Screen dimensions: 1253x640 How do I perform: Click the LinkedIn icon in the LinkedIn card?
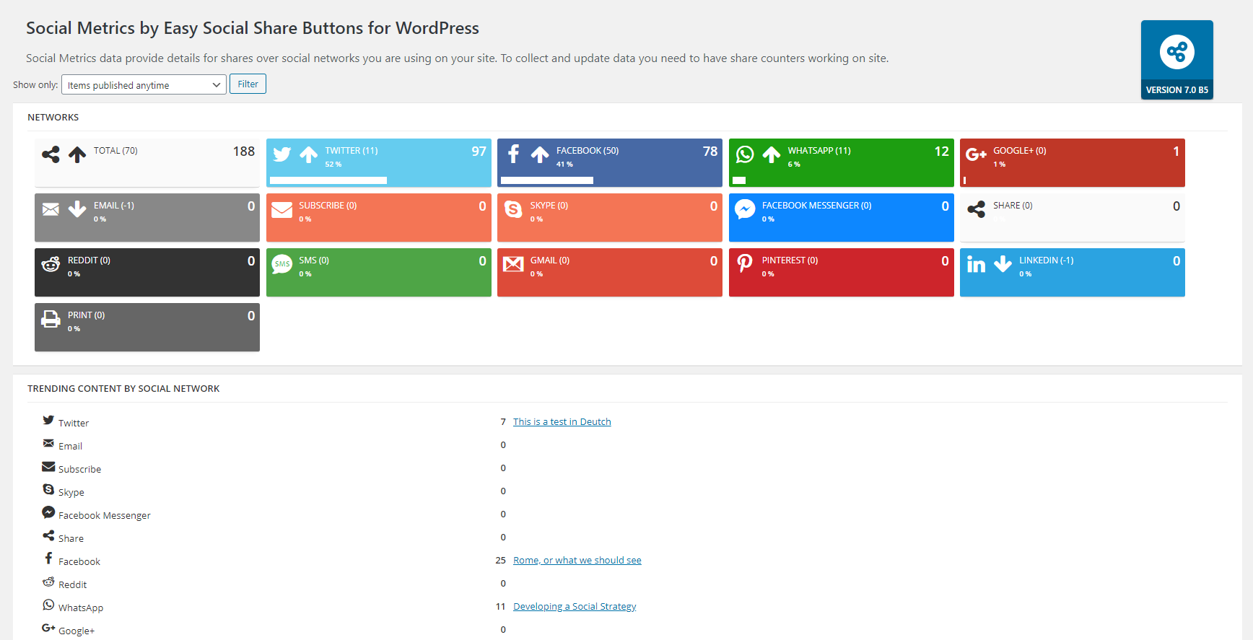976,265
